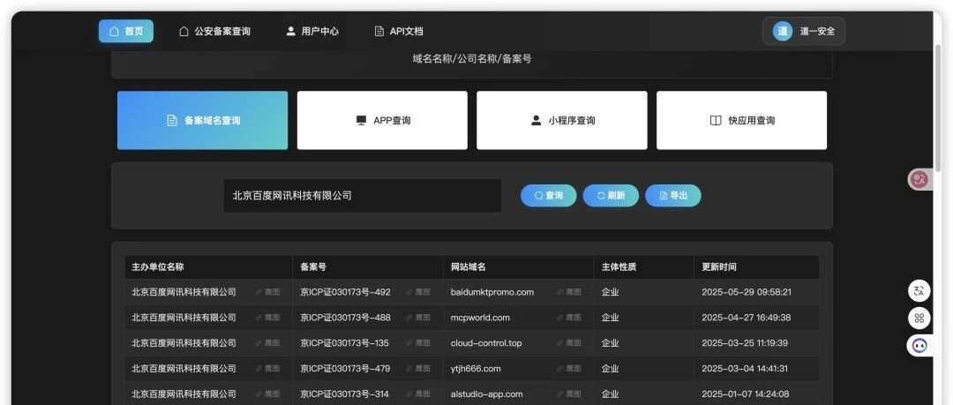Click record number 京ICP证030173号-479
Viewport: 953px width, 405px height.
[345, 369]
